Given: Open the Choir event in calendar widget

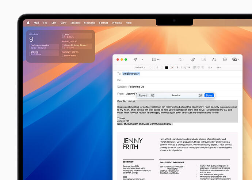Looking at the screenshot, I should [x=77, y=35].
